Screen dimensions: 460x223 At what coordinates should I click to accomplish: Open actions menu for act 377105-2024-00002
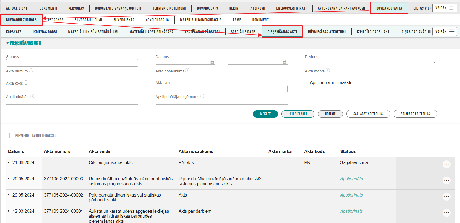click(446, 197)
